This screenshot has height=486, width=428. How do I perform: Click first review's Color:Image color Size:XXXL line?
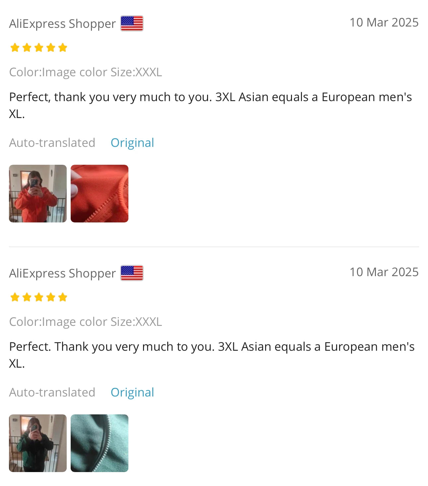click(86, 72)
